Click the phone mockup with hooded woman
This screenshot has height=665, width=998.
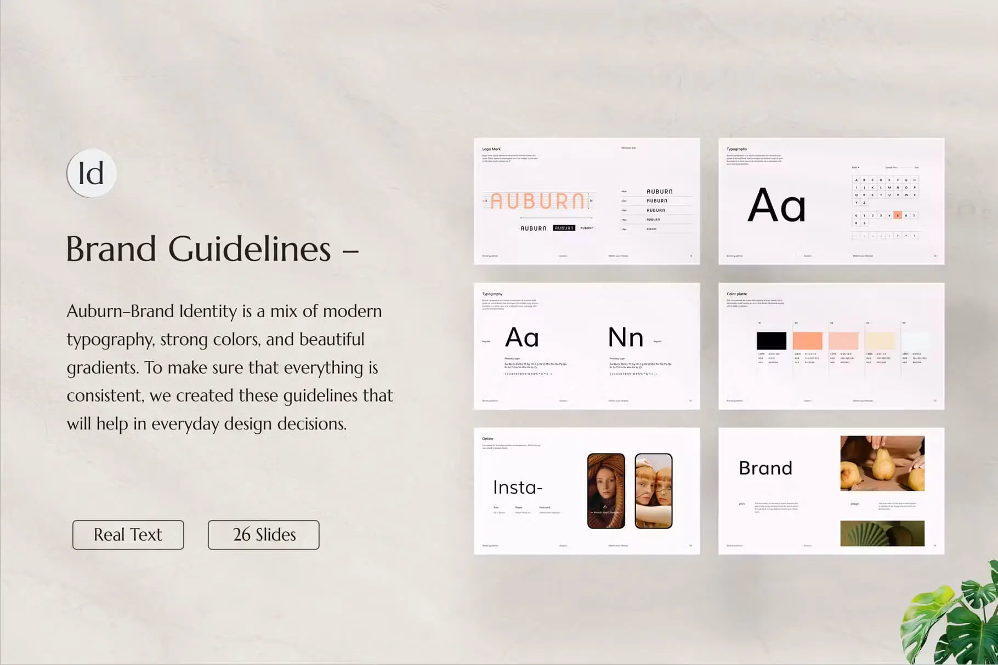[606, 491]
